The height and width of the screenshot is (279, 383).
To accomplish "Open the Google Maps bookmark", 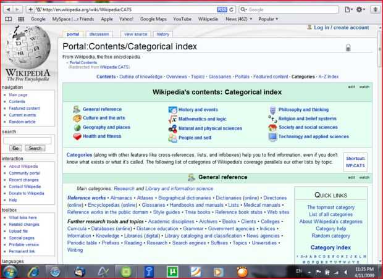I will [153, 19].
